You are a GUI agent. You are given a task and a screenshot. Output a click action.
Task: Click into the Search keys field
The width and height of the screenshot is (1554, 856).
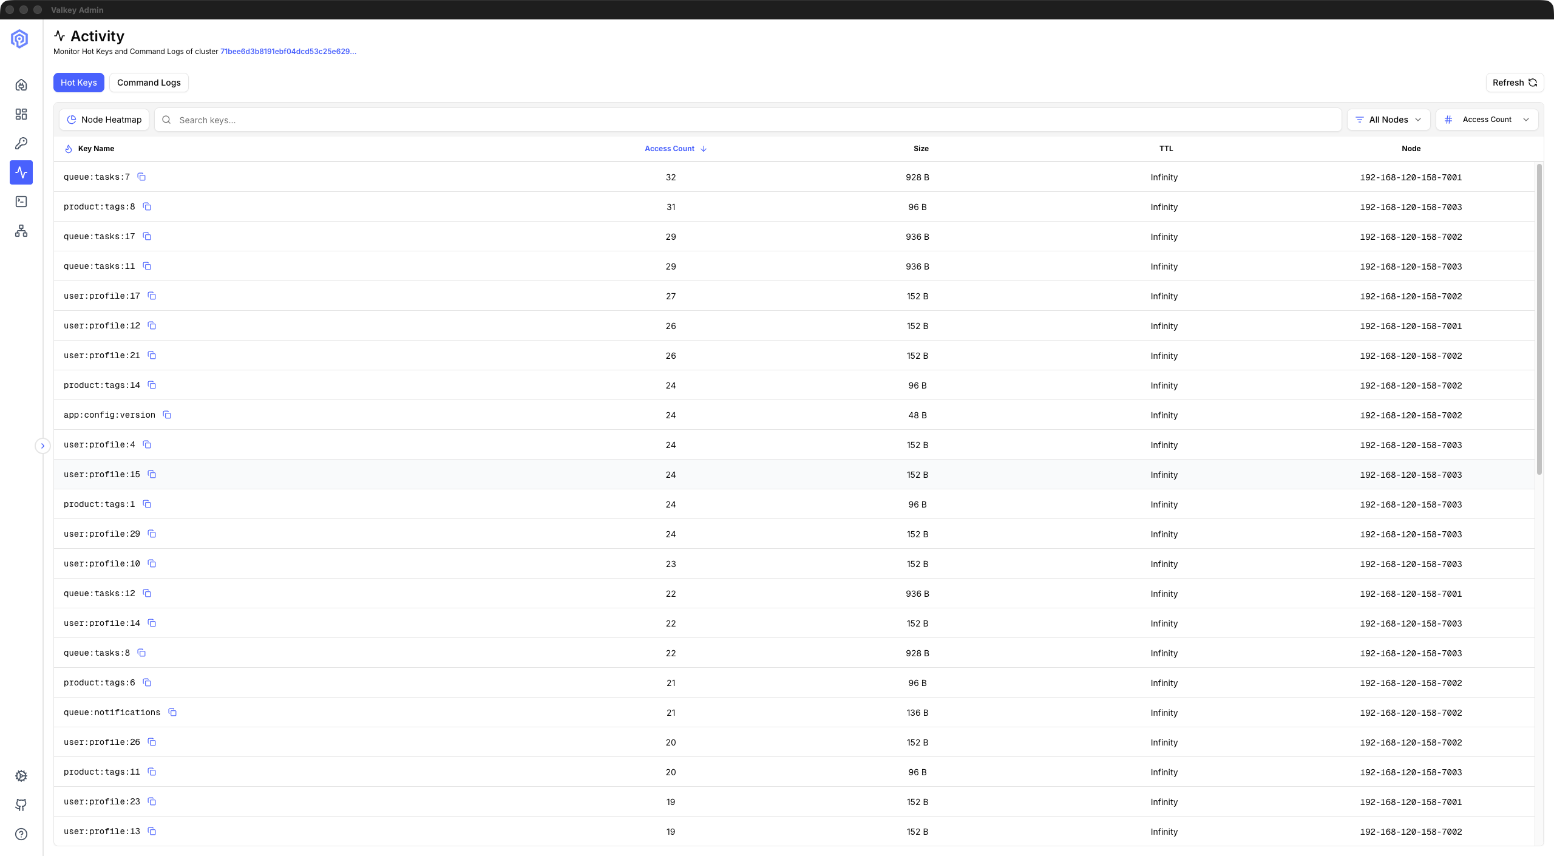pyautogui.click(x=748, y=120)
